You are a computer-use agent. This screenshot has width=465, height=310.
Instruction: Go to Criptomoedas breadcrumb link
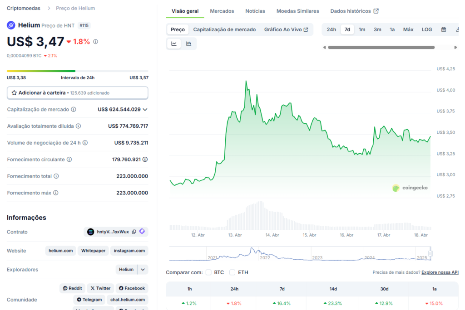pyautogui.click(x=24, y=8)
